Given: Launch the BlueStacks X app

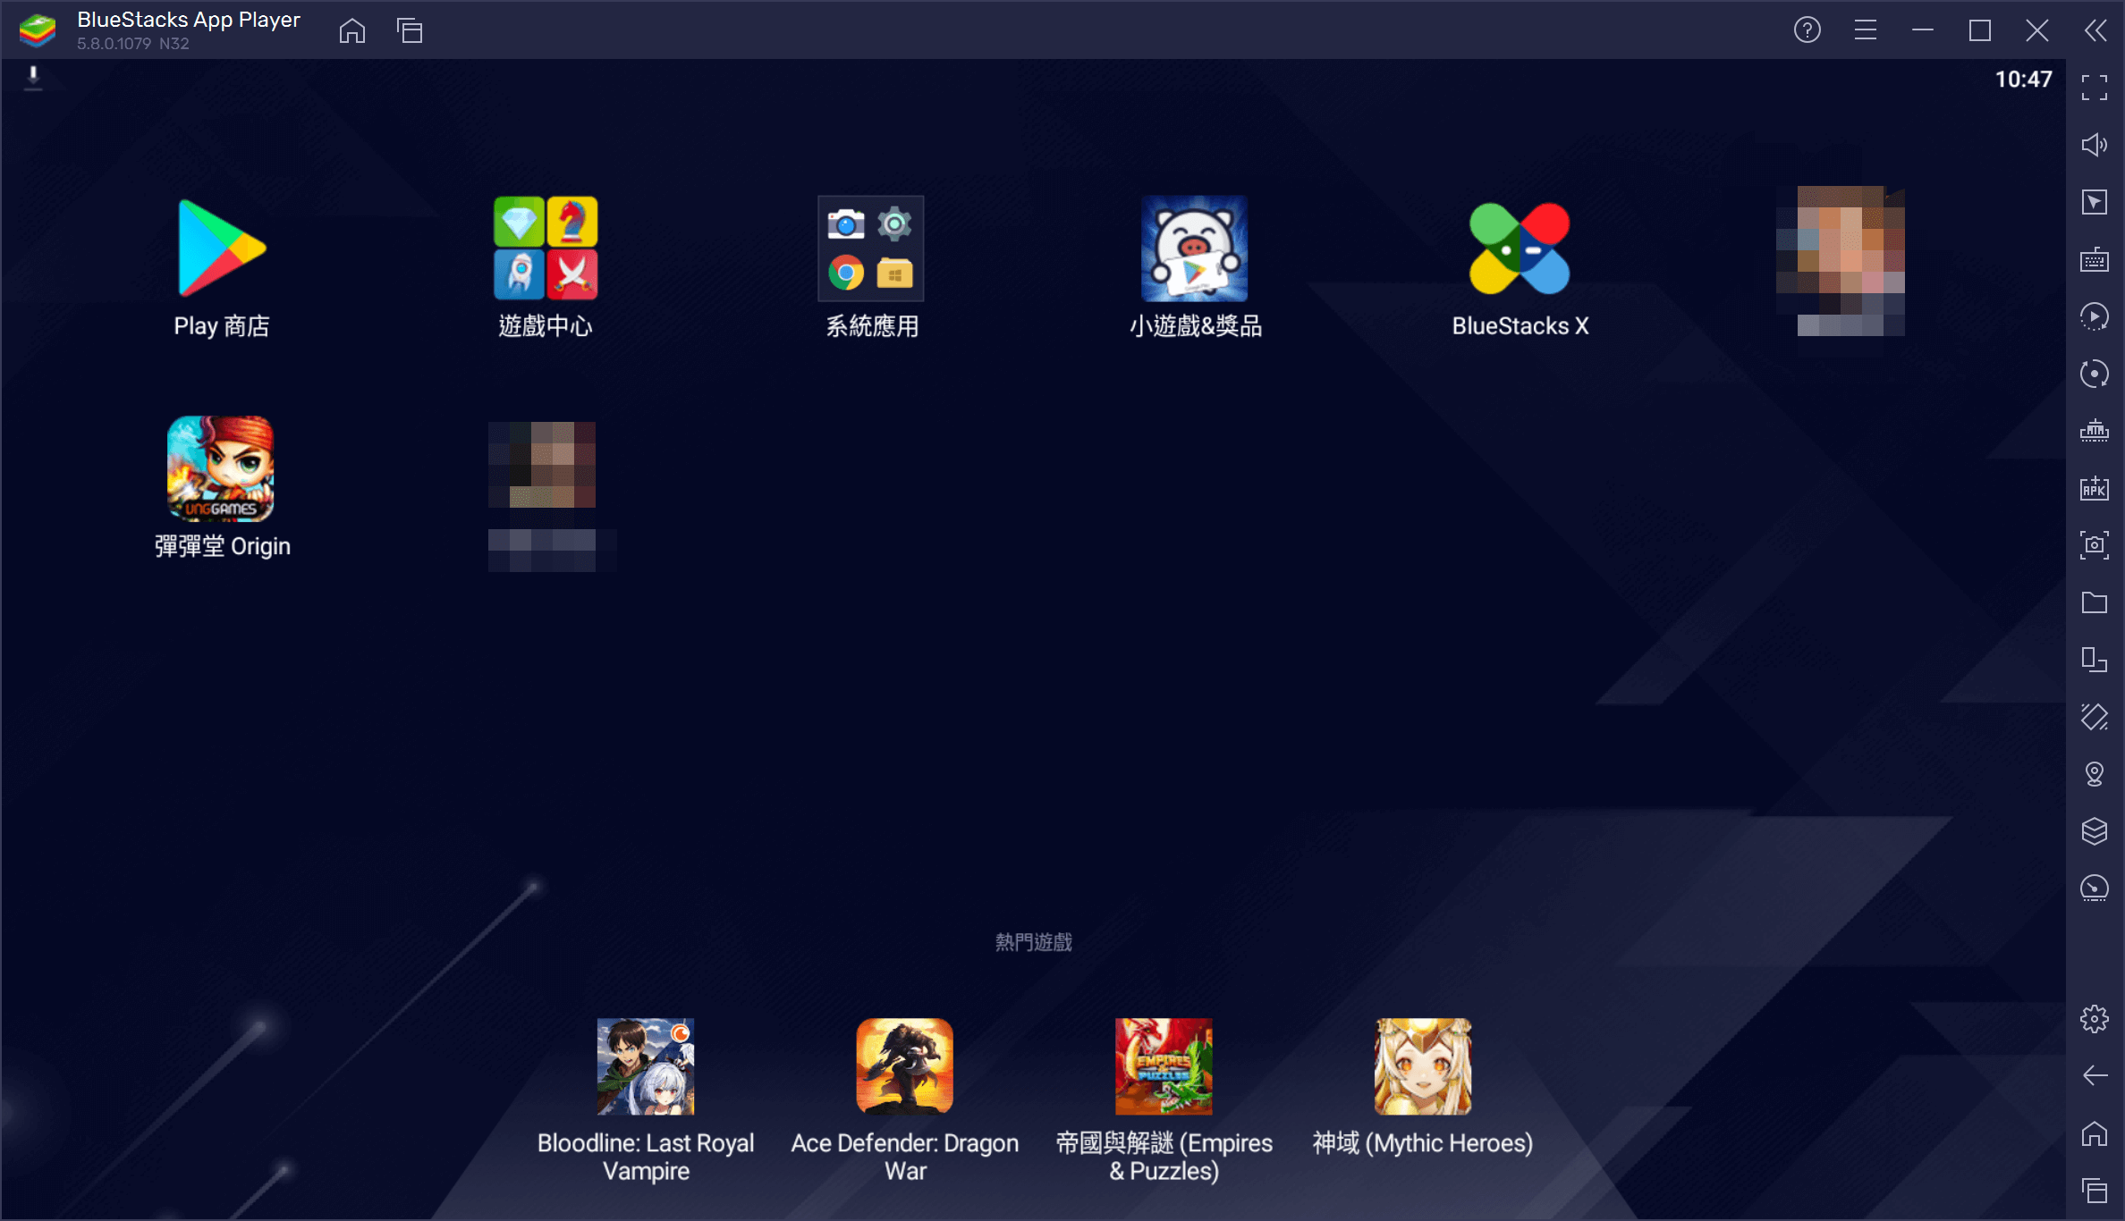Looking at the screenshot, I should (x=1520, y=248).
